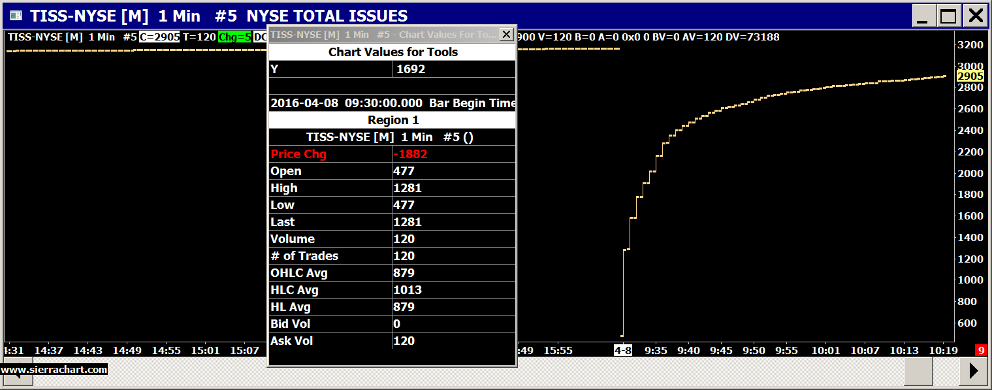
Task: Click the Low row label
Action: tap(282, 205)
